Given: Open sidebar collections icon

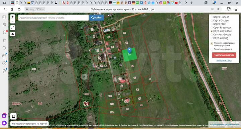Looking at the screenshot, I should (x=4, y=55).
